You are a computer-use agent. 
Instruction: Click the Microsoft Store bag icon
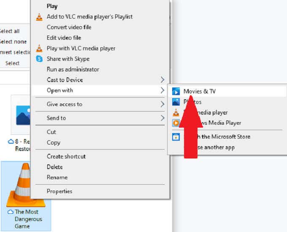pyautogui.click(x=176, y=137)
